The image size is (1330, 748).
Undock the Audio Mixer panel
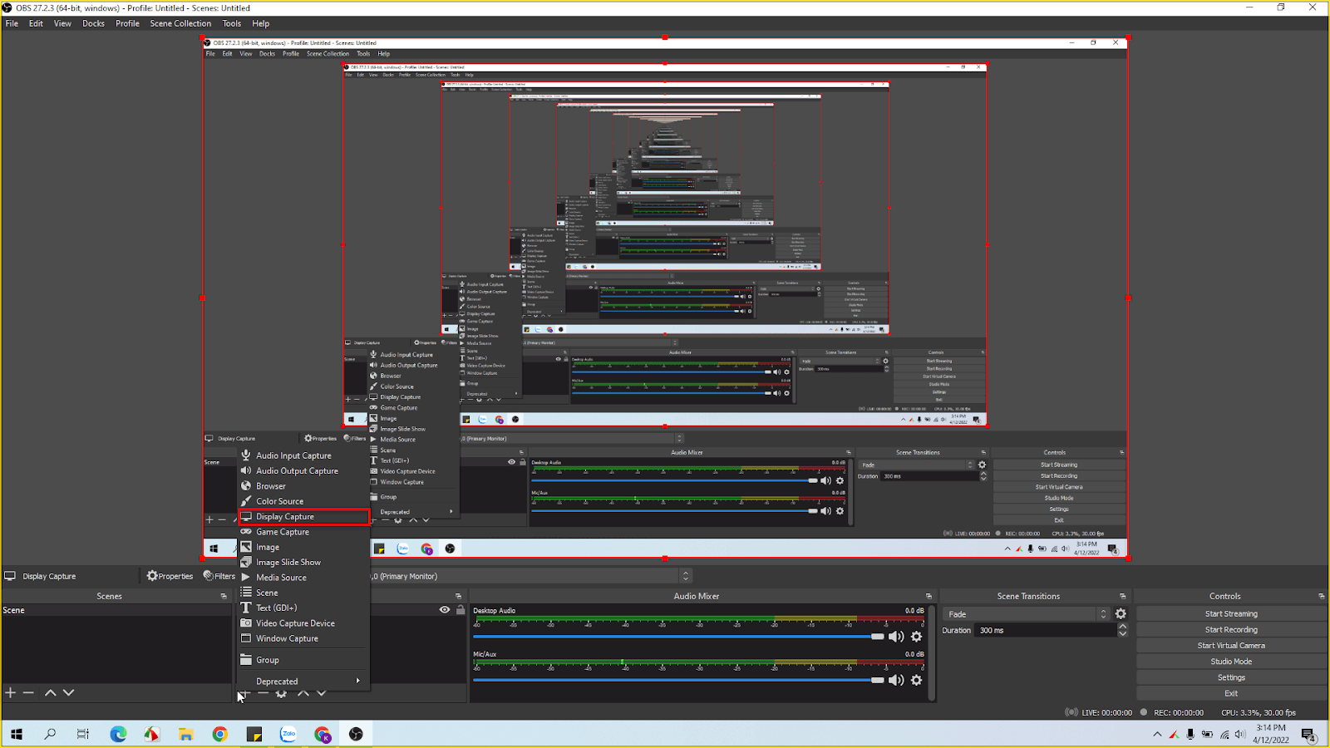929,596
